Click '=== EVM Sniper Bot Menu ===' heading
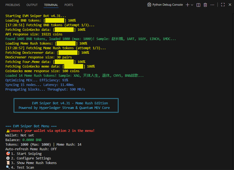Viewport: 234px width, 170px height. pos(31,126)
